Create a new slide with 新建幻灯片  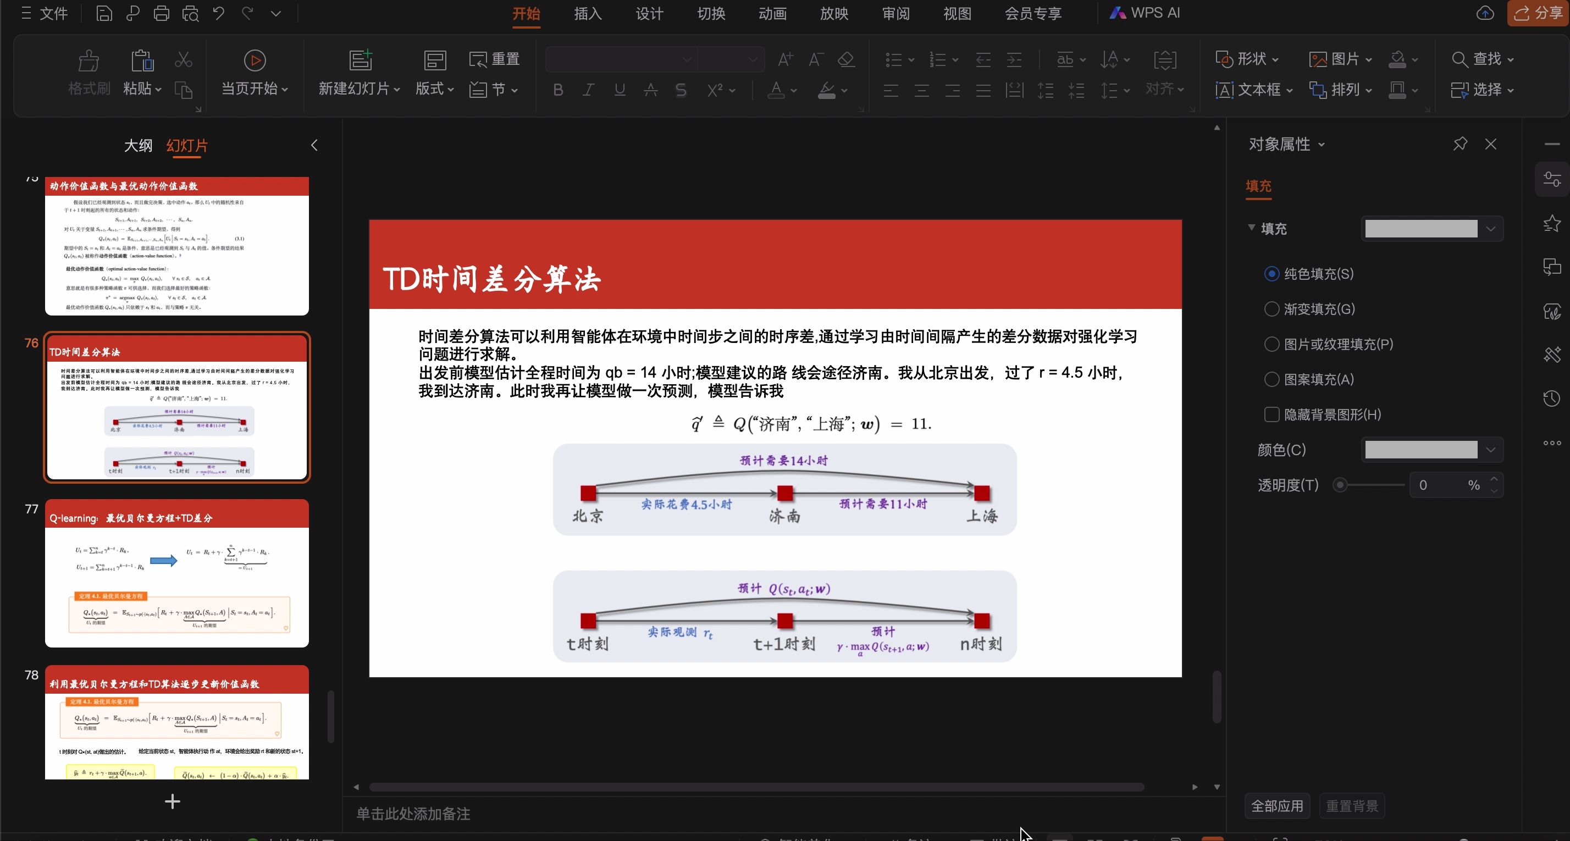359,73
